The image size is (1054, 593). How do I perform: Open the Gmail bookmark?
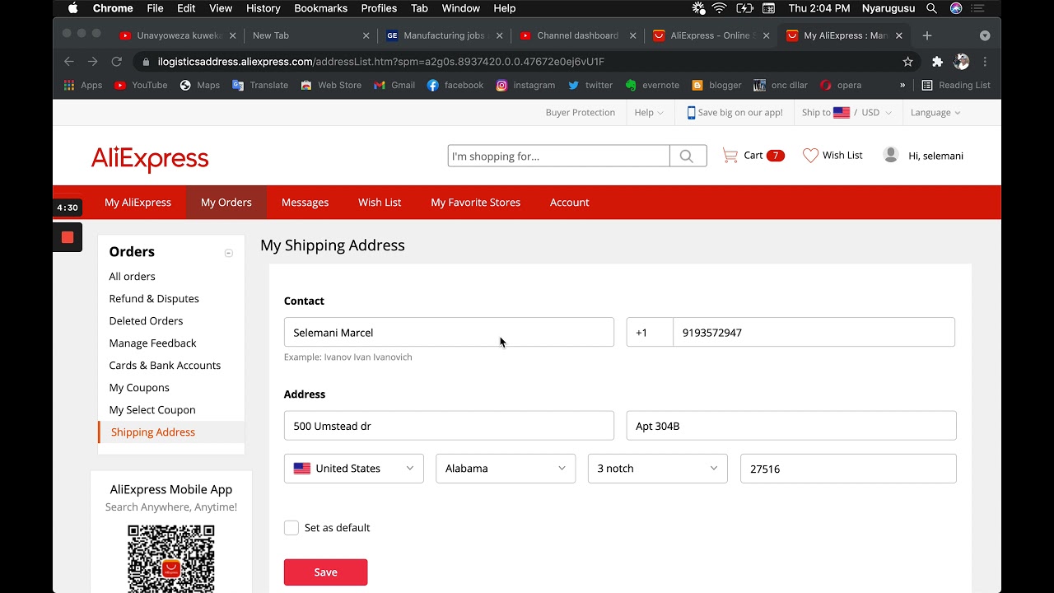[394, 85]
